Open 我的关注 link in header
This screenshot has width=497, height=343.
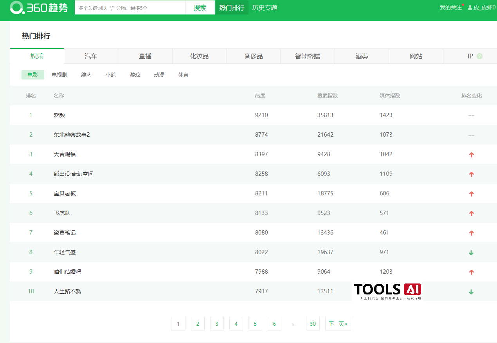point(450,8)
